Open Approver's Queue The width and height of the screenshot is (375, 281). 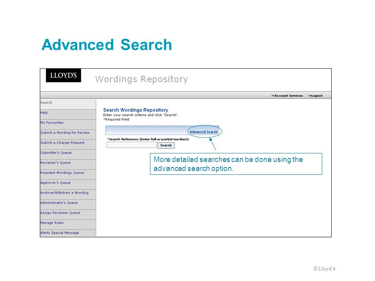pos(68,185)
